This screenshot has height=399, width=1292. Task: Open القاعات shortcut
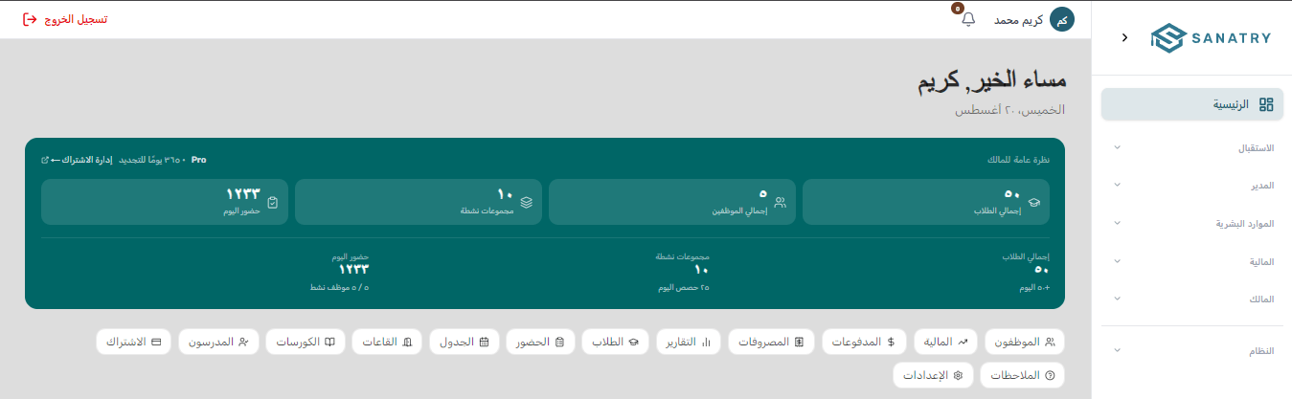point(387,342)
